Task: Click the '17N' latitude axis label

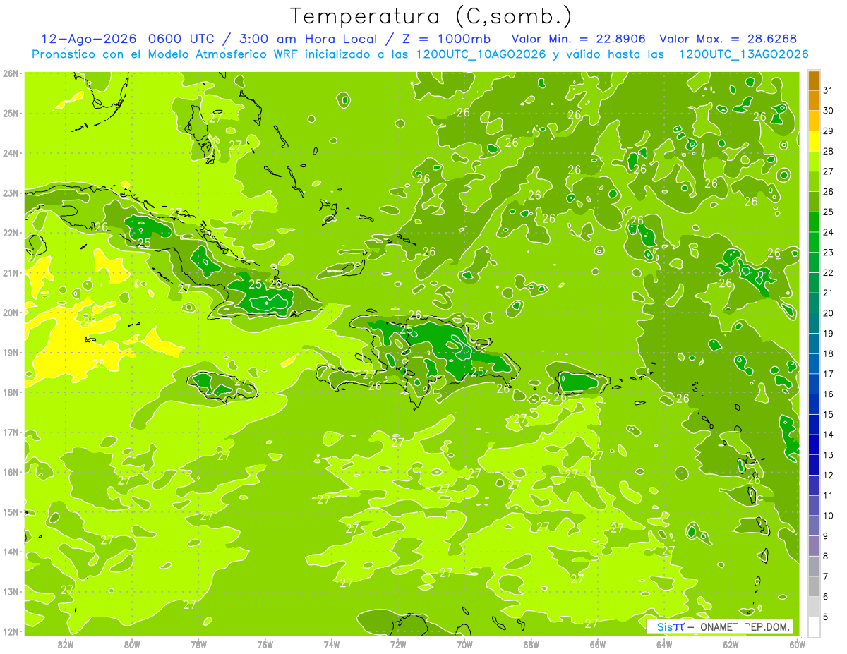Action: (10, 432)
